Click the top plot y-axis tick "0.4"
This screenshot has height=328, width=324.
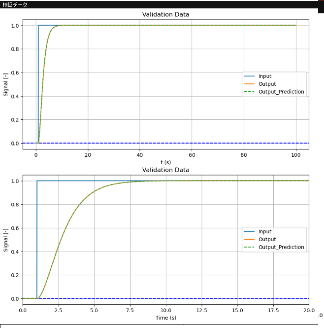coord(15,97)
